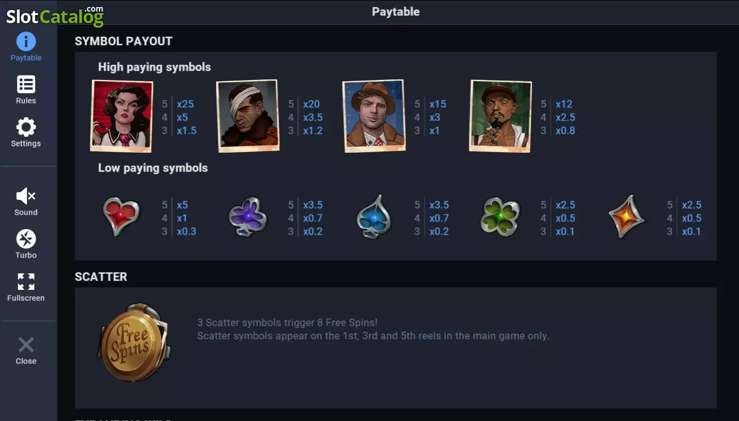Viewport: 739px width, 421px height.
Task: Click the red heart symbol
Action: [x=121, y=217]
